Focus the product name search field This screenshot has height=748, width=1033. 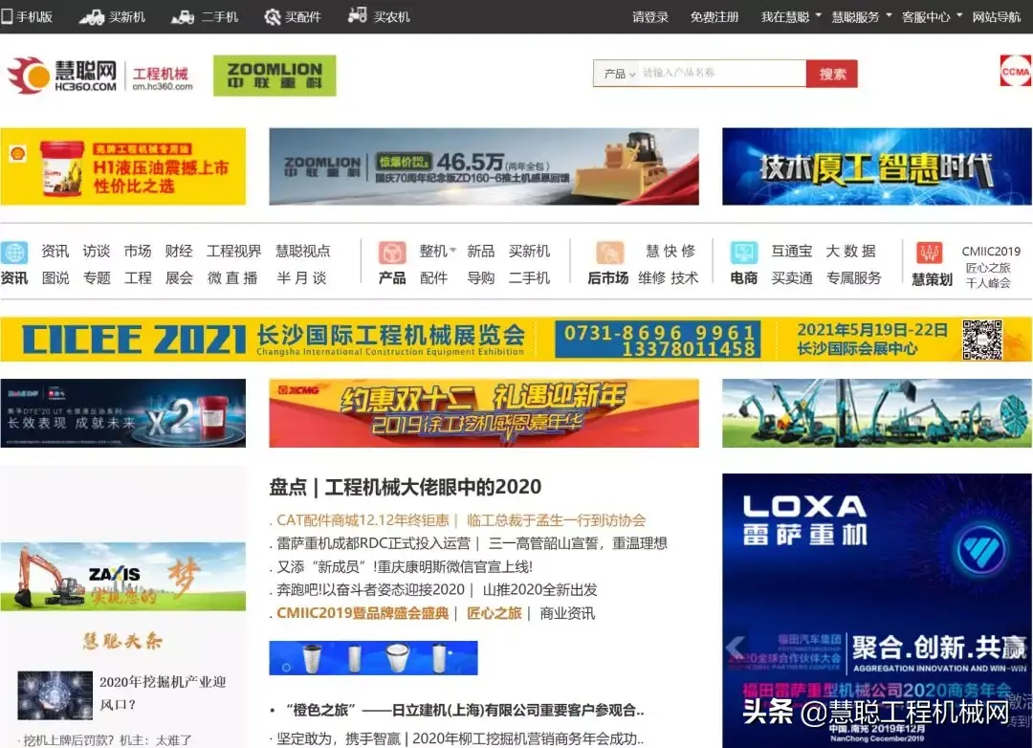tap(721, 73)
